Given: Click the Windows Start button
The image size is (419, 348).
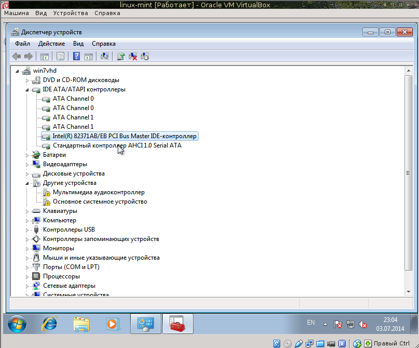Looking at the screenshot, I should [16, 324].
